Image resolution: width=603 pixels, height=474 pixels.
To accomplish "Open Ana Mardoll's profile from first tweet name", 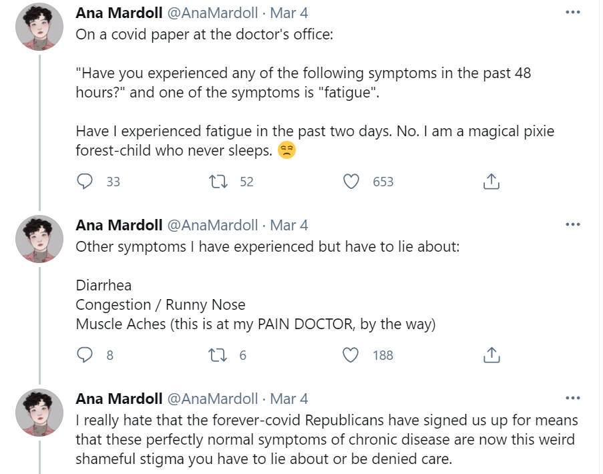I will 119,13.
